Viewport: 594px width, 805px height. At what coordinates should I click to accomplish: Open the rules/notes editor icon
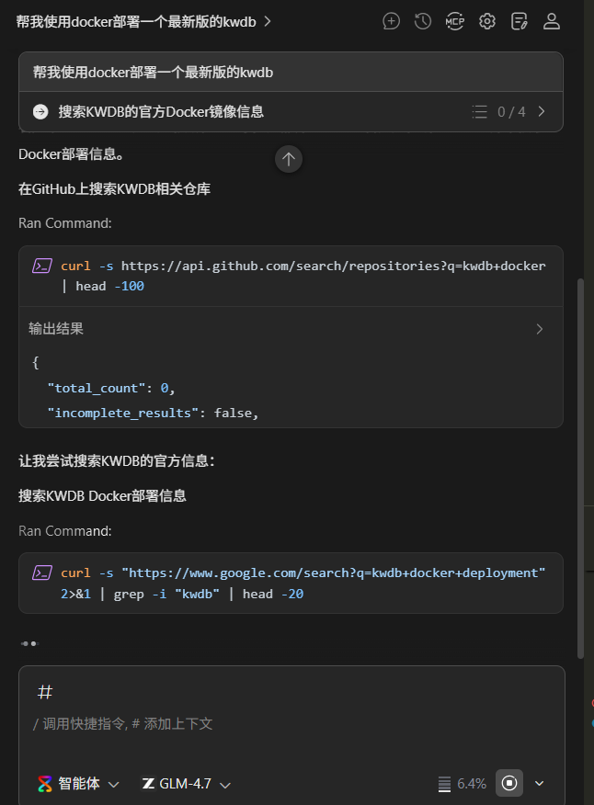pos(519,20)
